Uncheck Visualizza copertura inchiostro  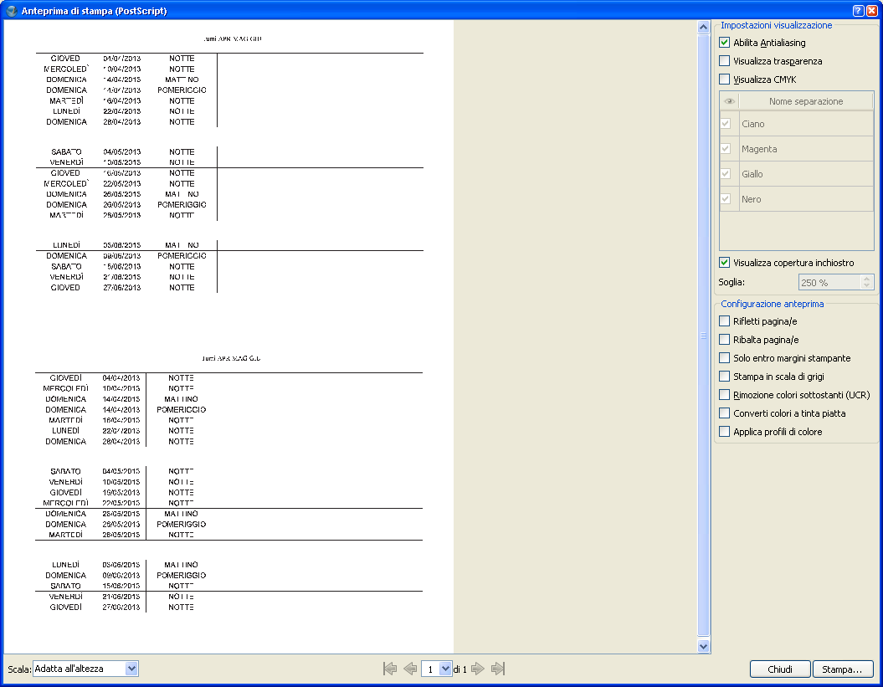click(725, 263)
